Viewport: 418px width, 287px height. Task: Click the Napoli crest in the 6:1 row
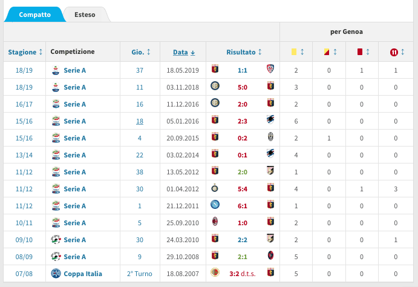coord(215,206)
